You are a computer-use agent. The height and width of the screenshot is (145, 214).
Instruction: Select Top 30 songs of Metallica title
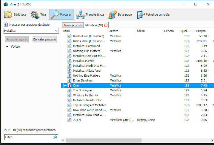[x=90, y=105]
